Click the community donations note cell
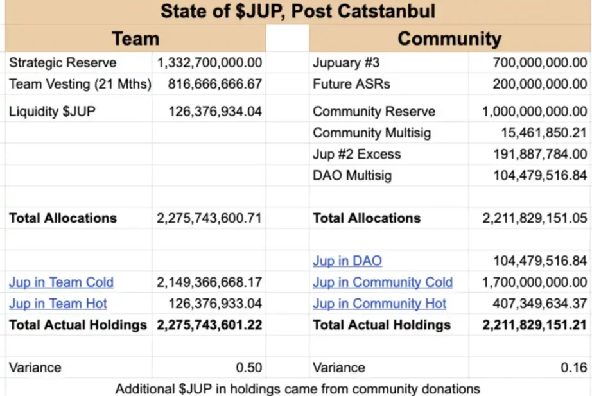 coord(298,388)
